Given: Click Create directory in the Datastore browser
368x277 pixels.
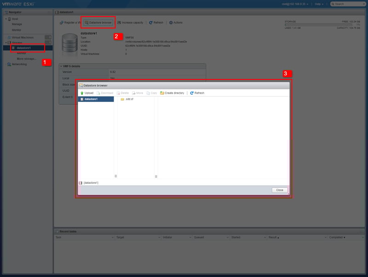Looking at the screenshot, I should coord(172,93).
